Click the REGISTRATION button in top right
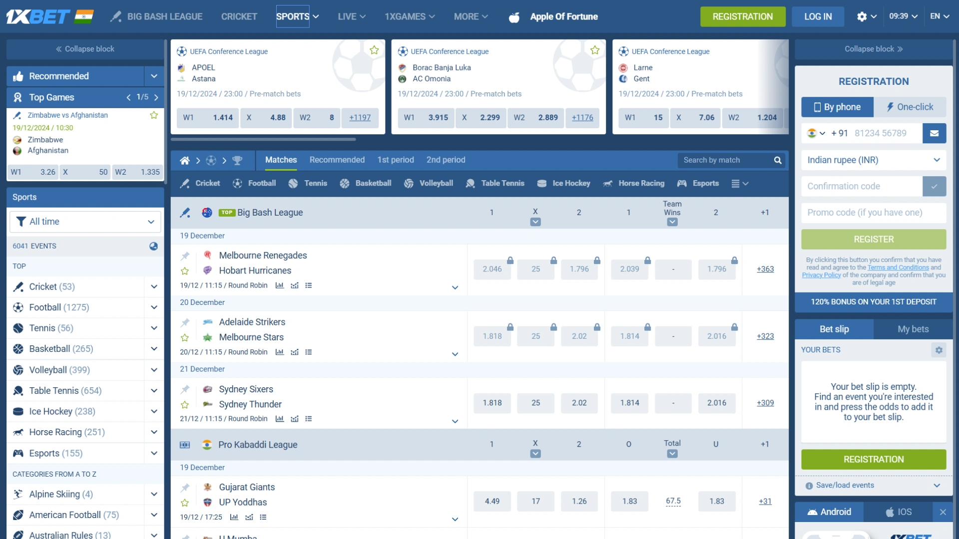Screen dimensions: 959x539 click(x=743, y=16)
